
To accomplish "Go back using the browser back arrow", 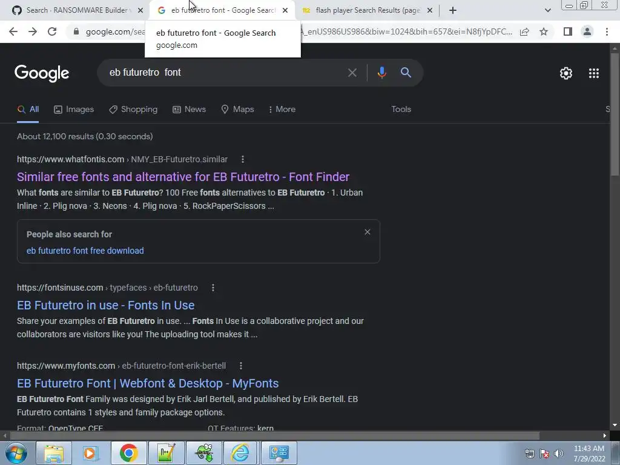I will tap(13, 31).
